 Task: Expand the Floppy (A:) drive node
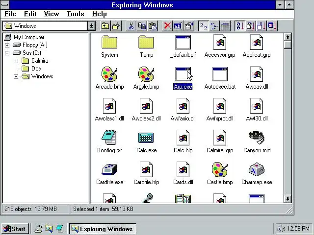pyautogui.click(x=7, y=45)
